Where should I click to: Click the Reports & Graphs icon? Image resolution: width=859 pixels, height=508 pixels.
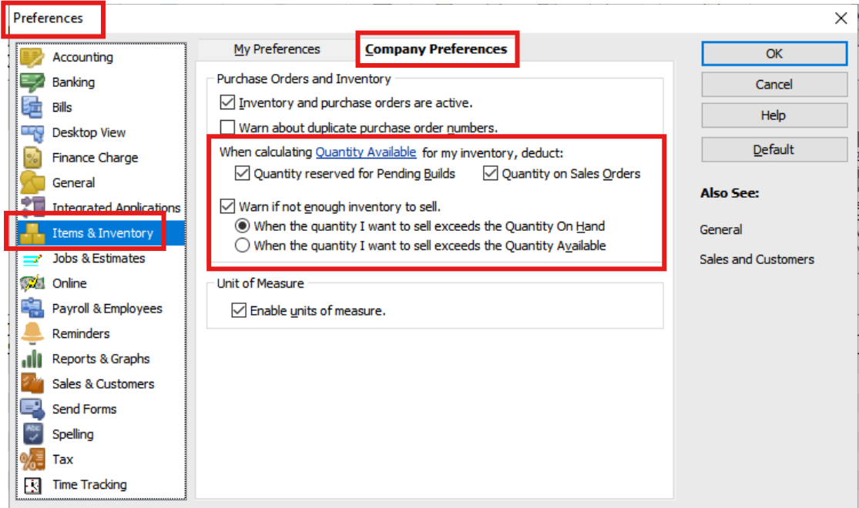(32, 359)
